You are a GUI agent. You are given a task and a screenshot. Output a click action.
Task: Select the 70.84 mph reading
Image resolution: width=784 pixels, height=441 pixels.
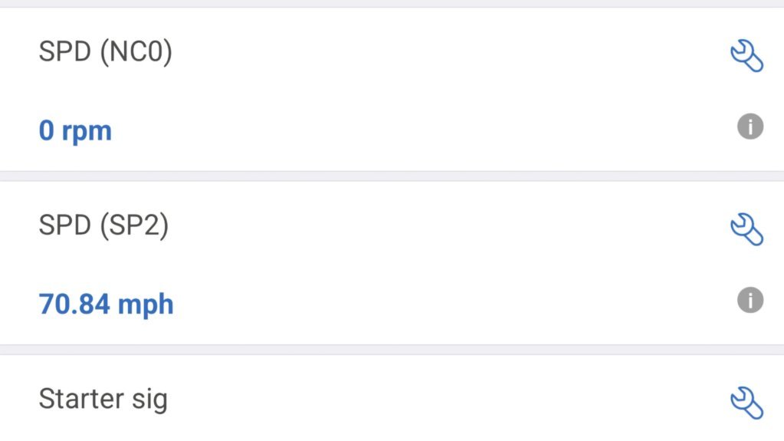pos(106,304)
